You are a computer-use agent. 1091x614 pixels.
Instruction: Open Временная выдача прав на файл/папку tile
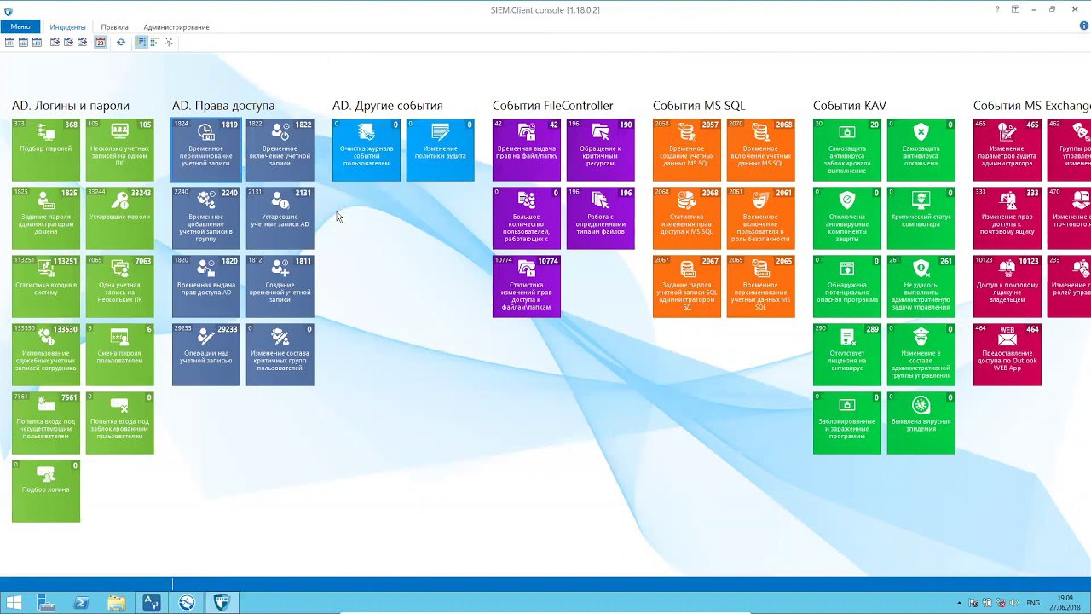tap(527, 150)
